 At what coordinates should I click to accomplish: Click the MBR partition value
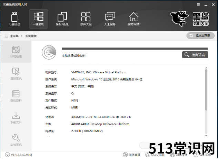pos(75,107)
